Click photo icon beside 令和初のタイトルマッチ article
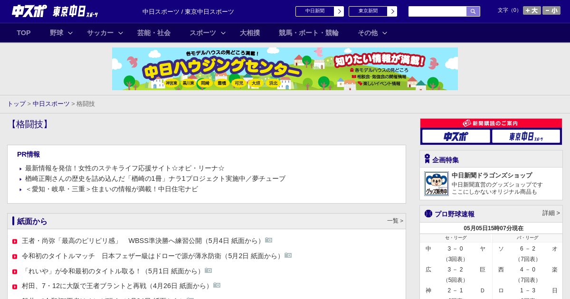Image resolution: width=570 pixels, height=299 pixels. pos(288,255)
